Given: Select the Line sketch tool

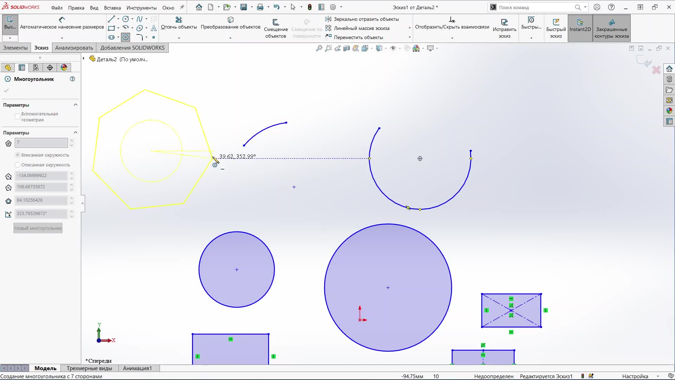Looking at the screenshot, I should pos(111,19).
